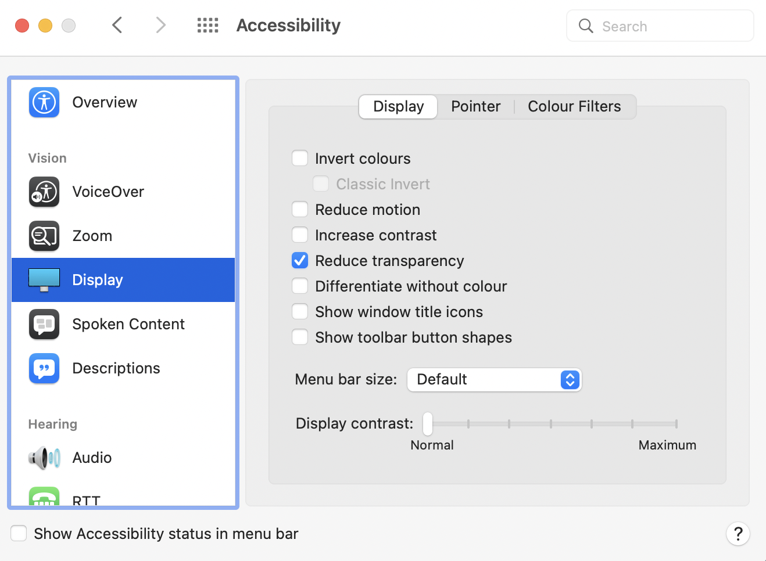Disable the Reduce transparency checkbox
This screenshot has height=561, width=766.
(x=300, y=261)
